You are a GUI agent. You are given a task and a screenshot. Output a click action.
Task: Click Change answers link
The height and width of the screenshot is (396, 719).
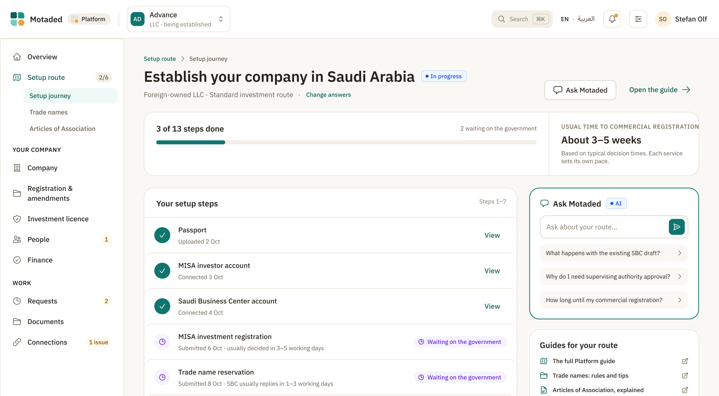point(328,95)
